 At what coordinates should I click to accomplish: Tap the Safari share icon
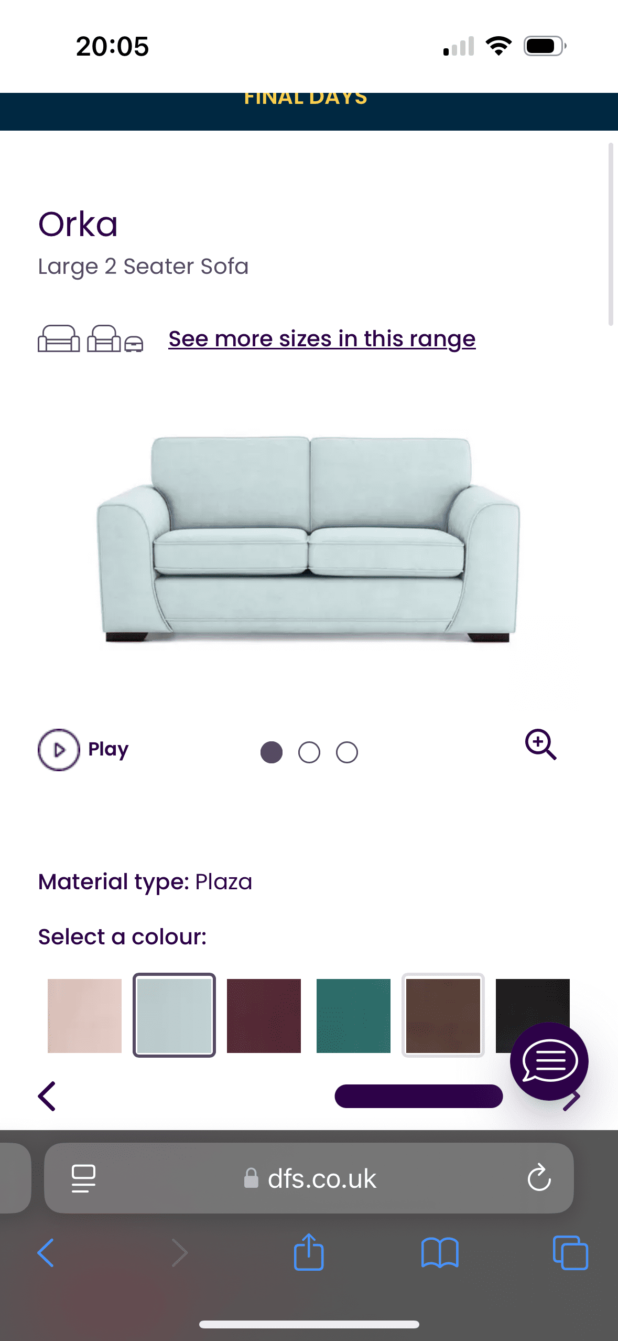click(309, 1252)
